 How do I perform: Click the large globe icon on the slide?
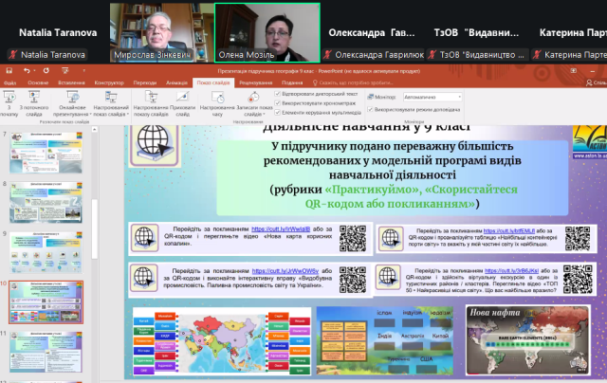(x=155, y=144)
